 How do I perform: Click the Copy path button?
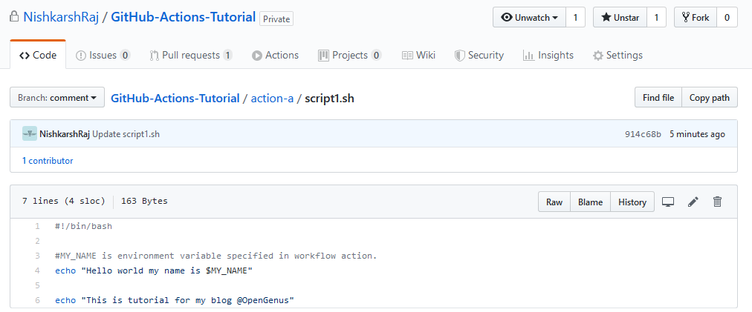click(710, 98)
